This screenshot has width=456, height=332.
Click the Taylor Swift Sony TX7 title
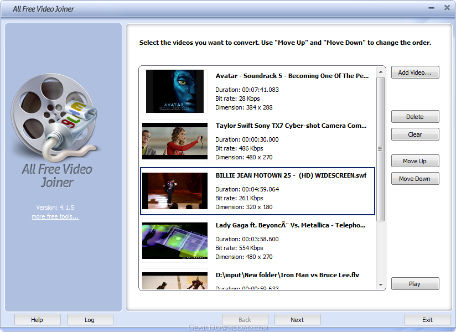click(x=291, y=126)
